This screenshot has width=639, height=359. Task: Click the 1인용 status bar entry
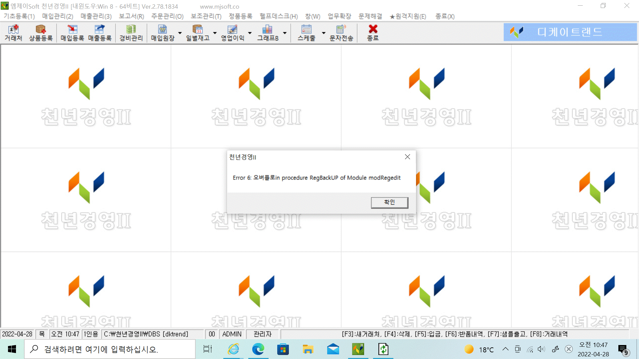pyautogui.click(x=91, y=334)
